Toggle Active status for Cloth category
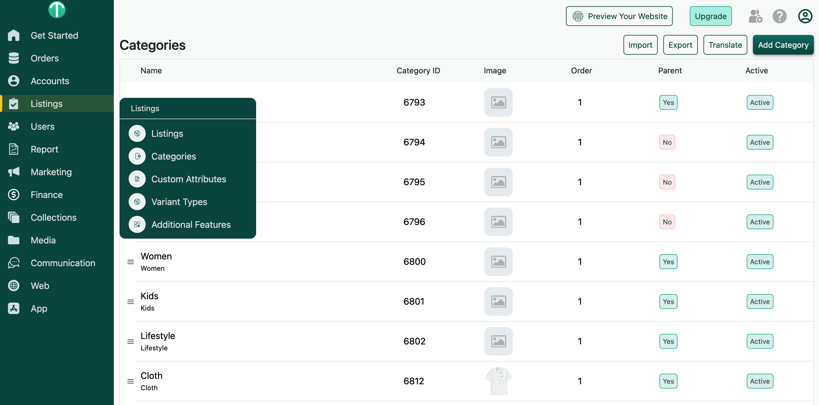Screen dimensions: 819x405 (760, 381)
